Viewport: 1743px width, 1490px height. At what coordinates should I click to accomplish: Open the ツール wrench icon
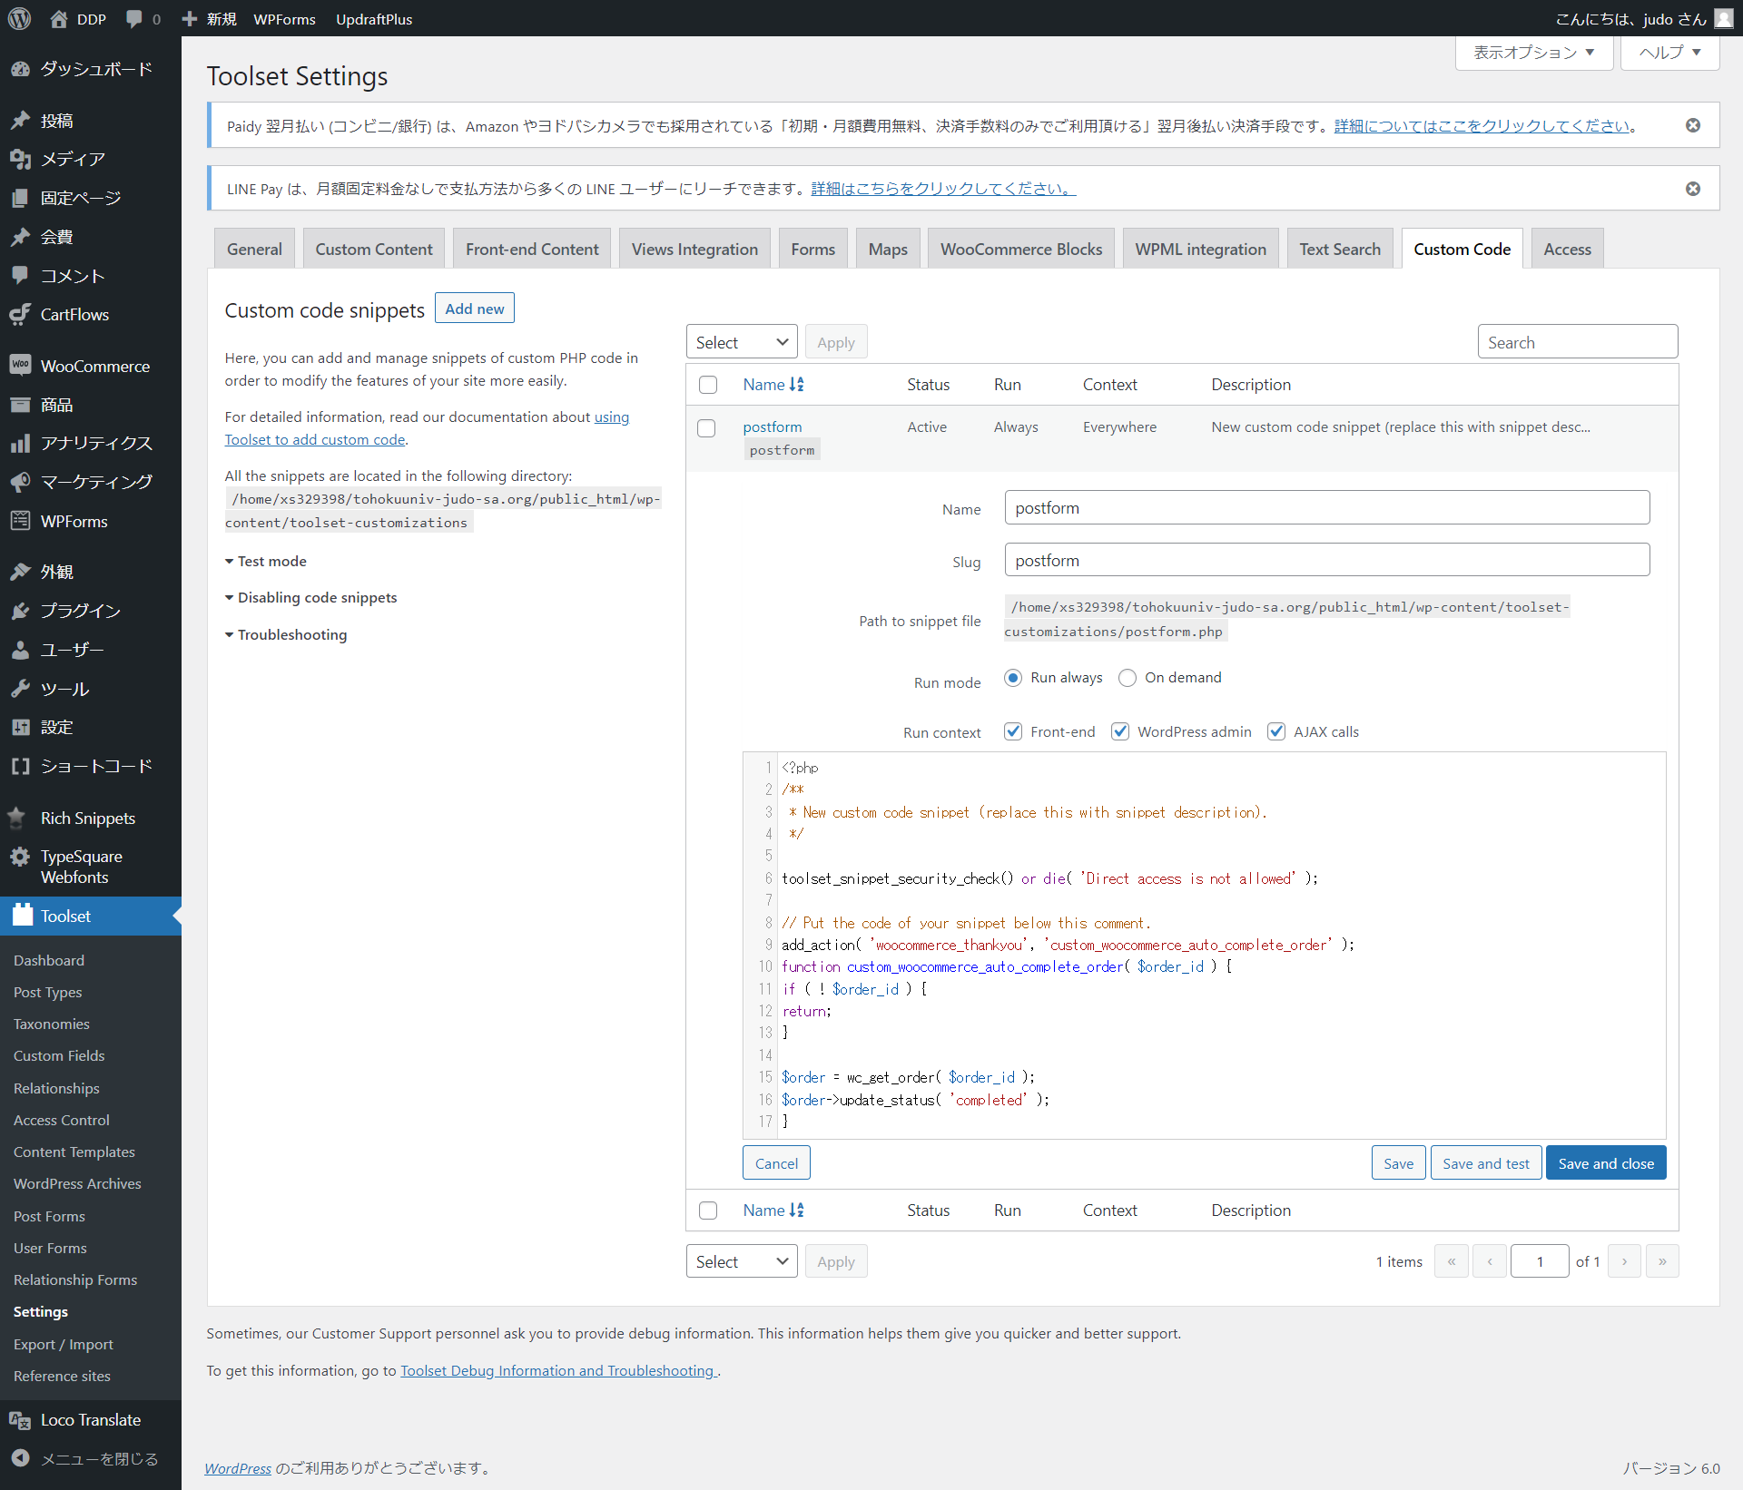click(x=20, y=689)
